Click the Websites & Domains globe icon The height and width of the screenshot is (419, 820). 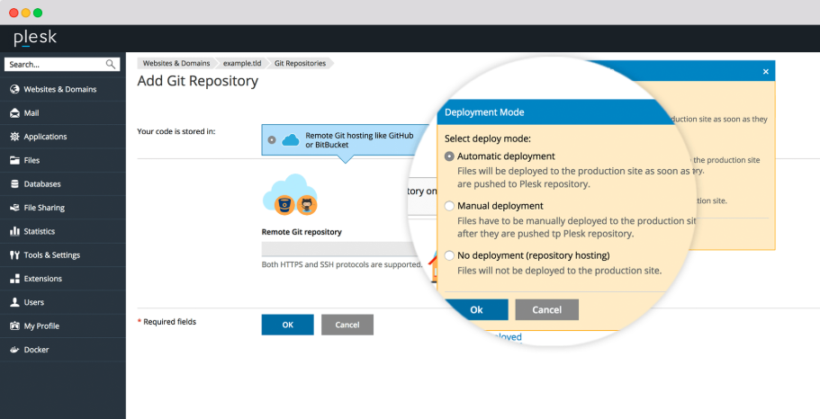click(14, 89)
